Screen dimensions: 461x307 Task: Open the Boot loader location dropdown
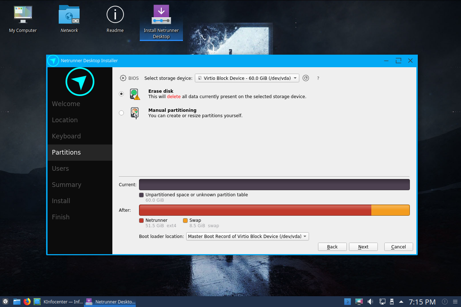tap(247, 236)
